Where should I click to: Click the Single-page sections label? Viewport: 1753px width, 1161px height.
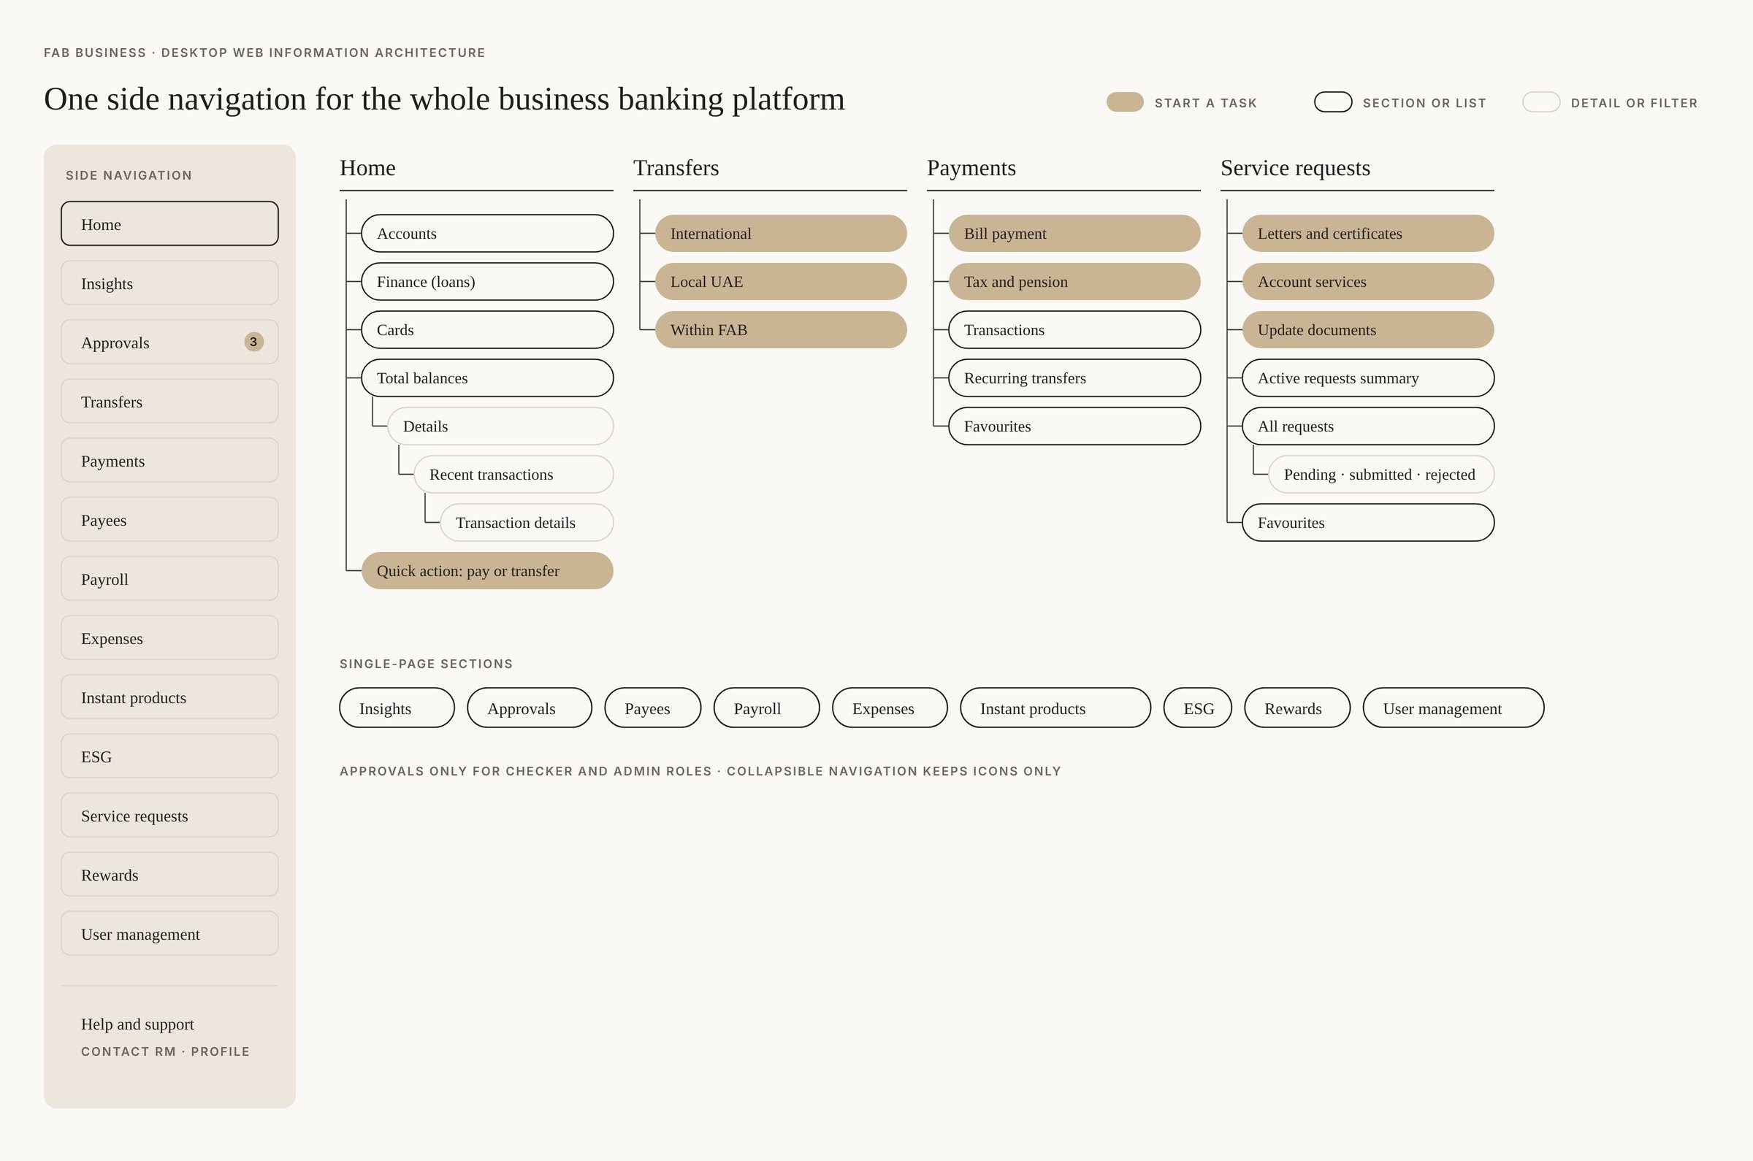[x=426, y=664]
